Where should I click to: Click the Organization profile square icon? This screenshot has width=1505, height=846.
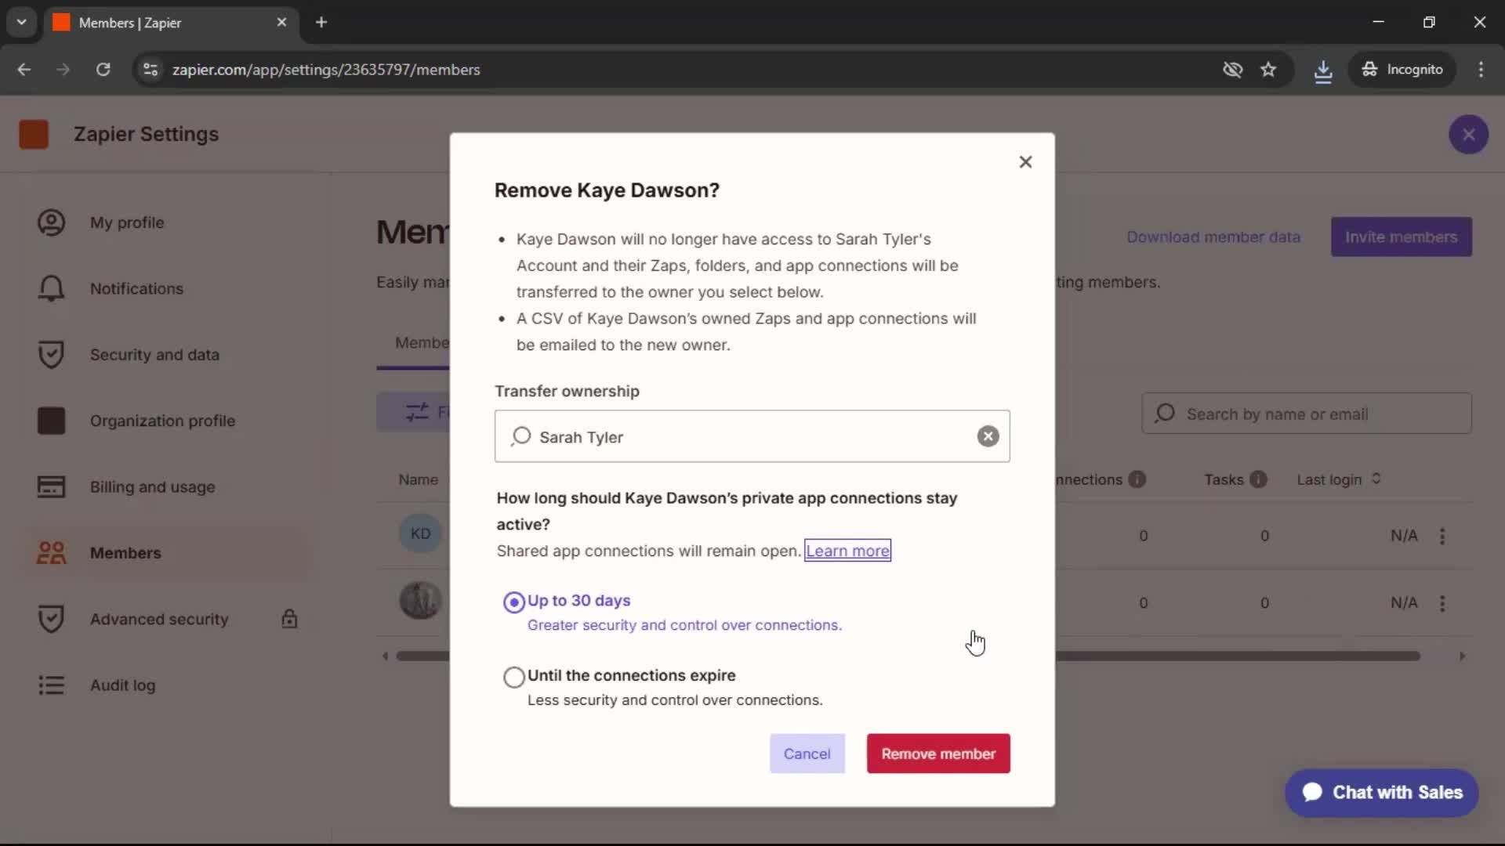click(x=51, y=421)
